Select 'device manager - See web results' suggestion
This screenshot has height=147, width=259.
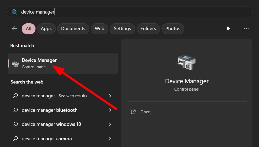[63, 96]
